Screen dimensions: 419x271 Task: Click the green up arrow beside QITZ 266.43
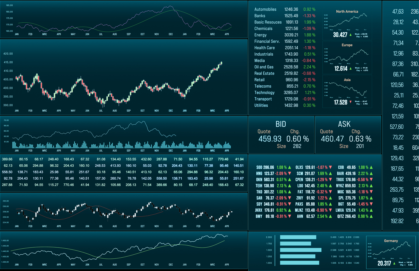tap(371, 216)
